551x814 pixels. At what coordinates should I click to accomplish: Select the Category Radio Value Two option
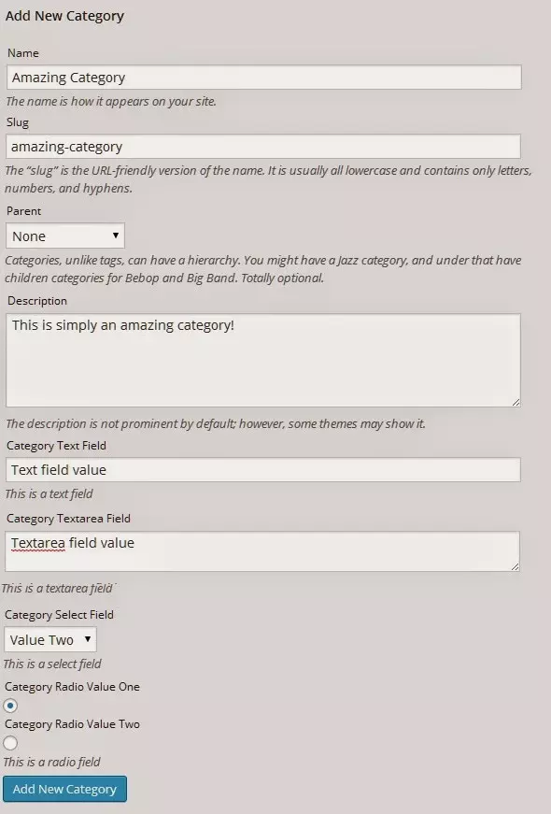coord(10,743)
